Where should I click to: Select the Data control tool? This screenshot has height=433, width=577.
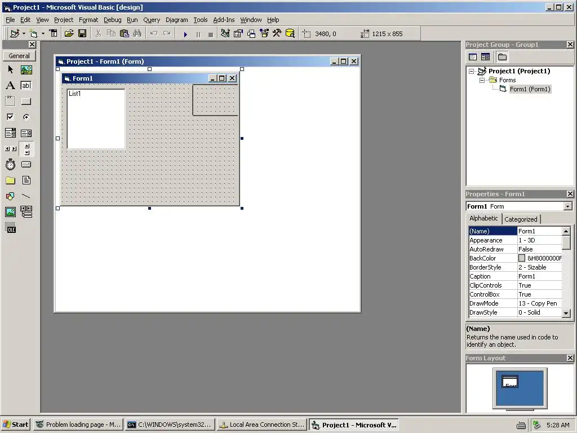click(26, 212)
